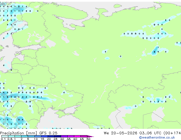Screen dimensions: 181x140
Task: Click the 45–50 mm legend color box
Action: [84, 136]
